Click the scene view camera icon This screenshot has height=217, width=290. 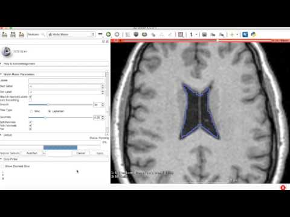coord(213,35)
